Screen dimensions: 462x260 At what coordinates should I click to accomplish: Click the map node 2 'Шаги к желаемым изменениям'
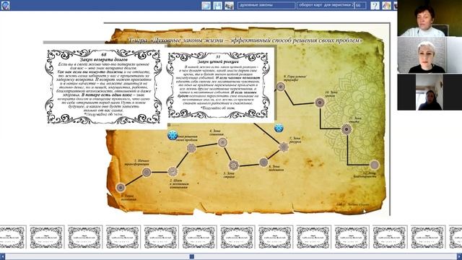[x=173, y=172]
